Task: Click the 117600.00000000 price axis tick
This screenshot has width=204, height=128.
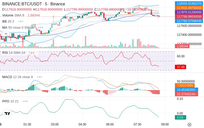Action: coord(189,26)
